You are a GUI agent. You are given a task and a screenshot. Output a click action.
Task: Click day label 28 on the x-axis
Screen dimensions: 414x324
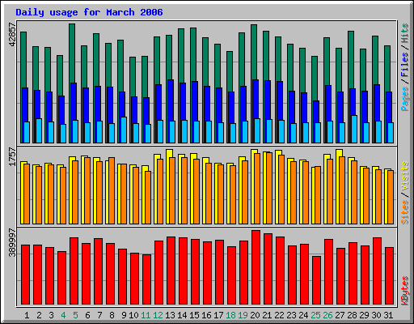[352, 315]
